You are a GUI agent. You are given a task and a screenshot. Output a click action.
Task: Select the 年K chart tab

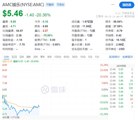tap(49, 57)
